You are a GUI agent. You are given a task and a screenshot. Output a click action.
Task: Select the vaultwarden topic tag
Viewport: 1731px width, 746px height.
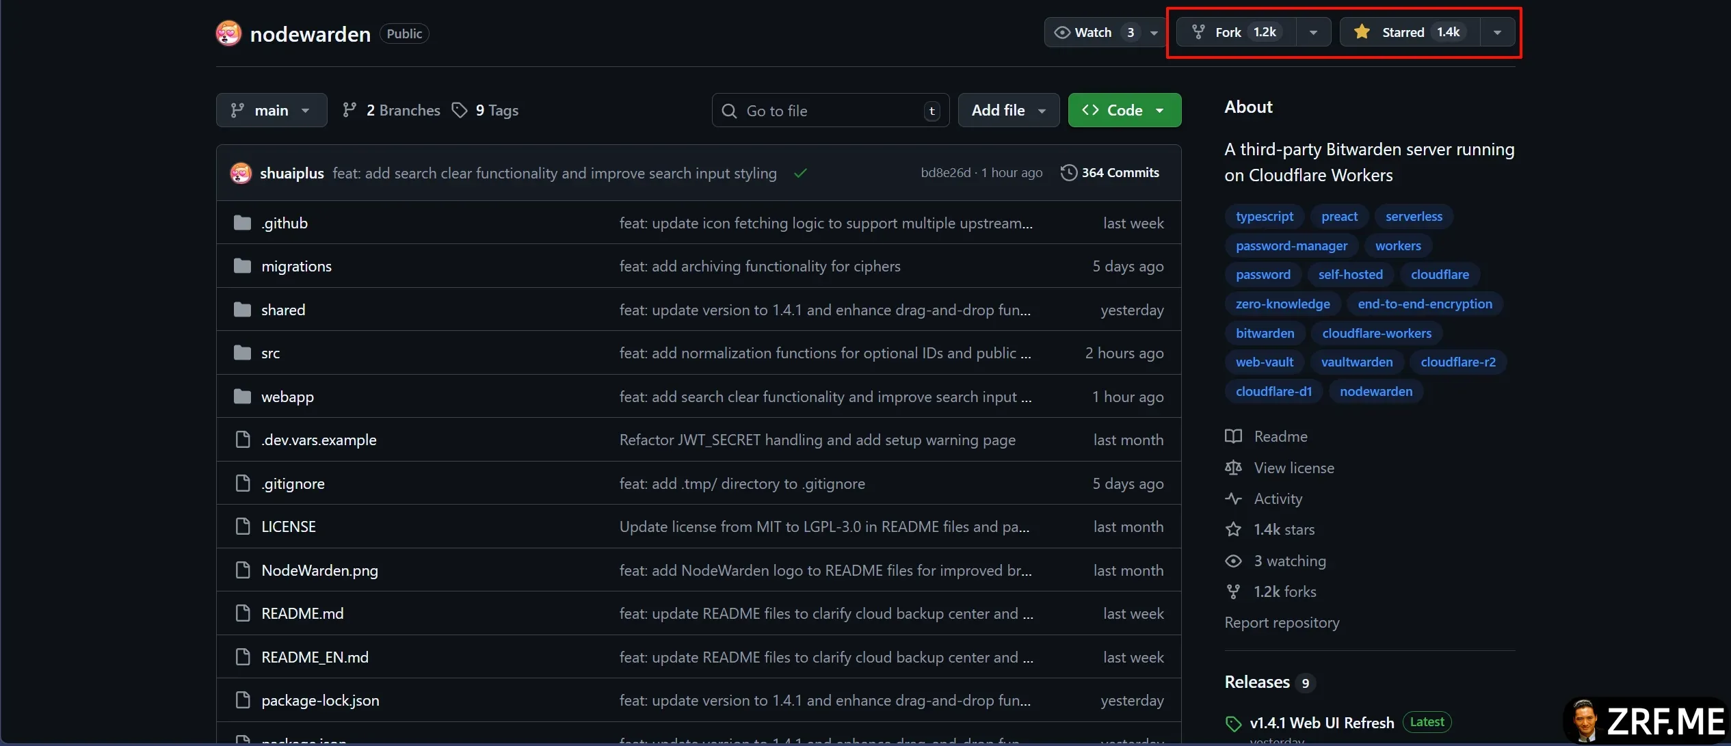[1356, 362]
